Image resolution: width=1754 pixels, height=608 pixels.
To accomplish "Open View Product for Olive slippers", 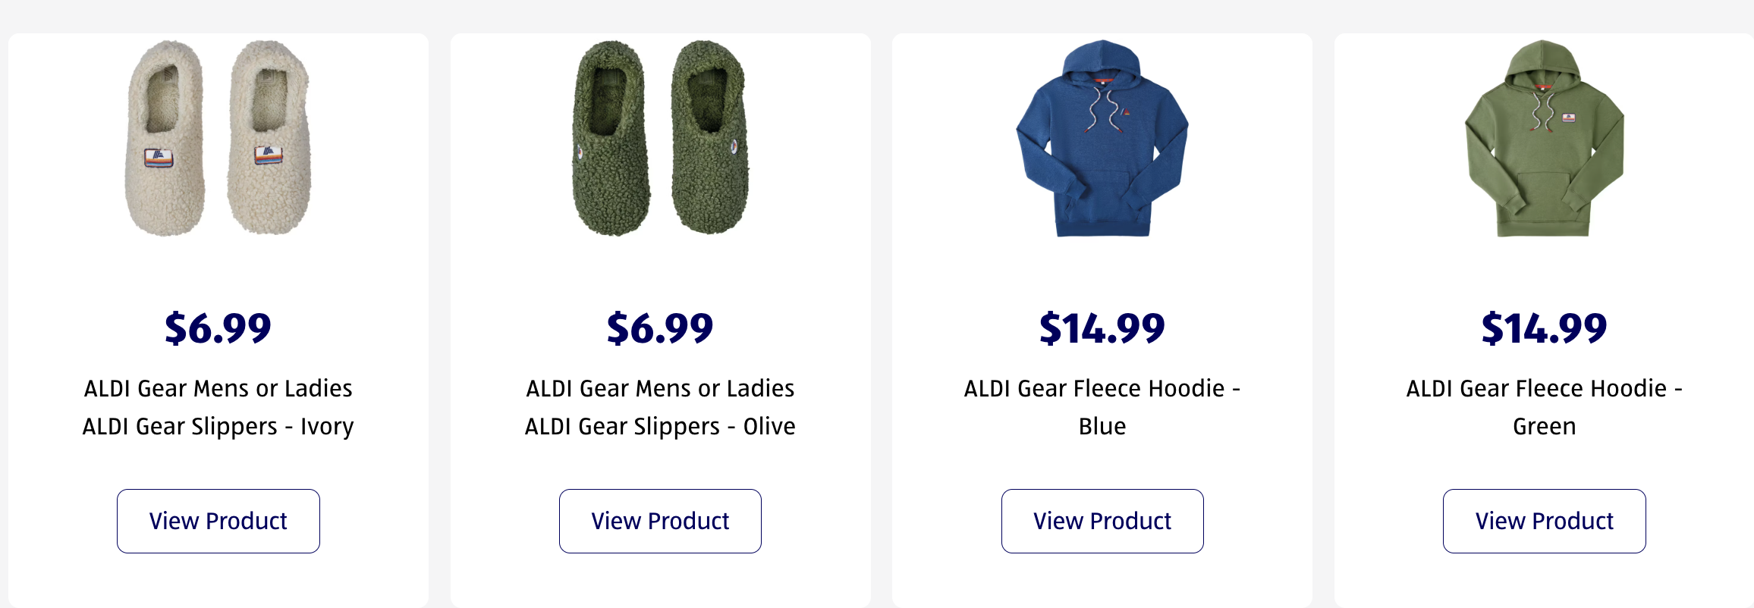I will click(x=660, y=521).
